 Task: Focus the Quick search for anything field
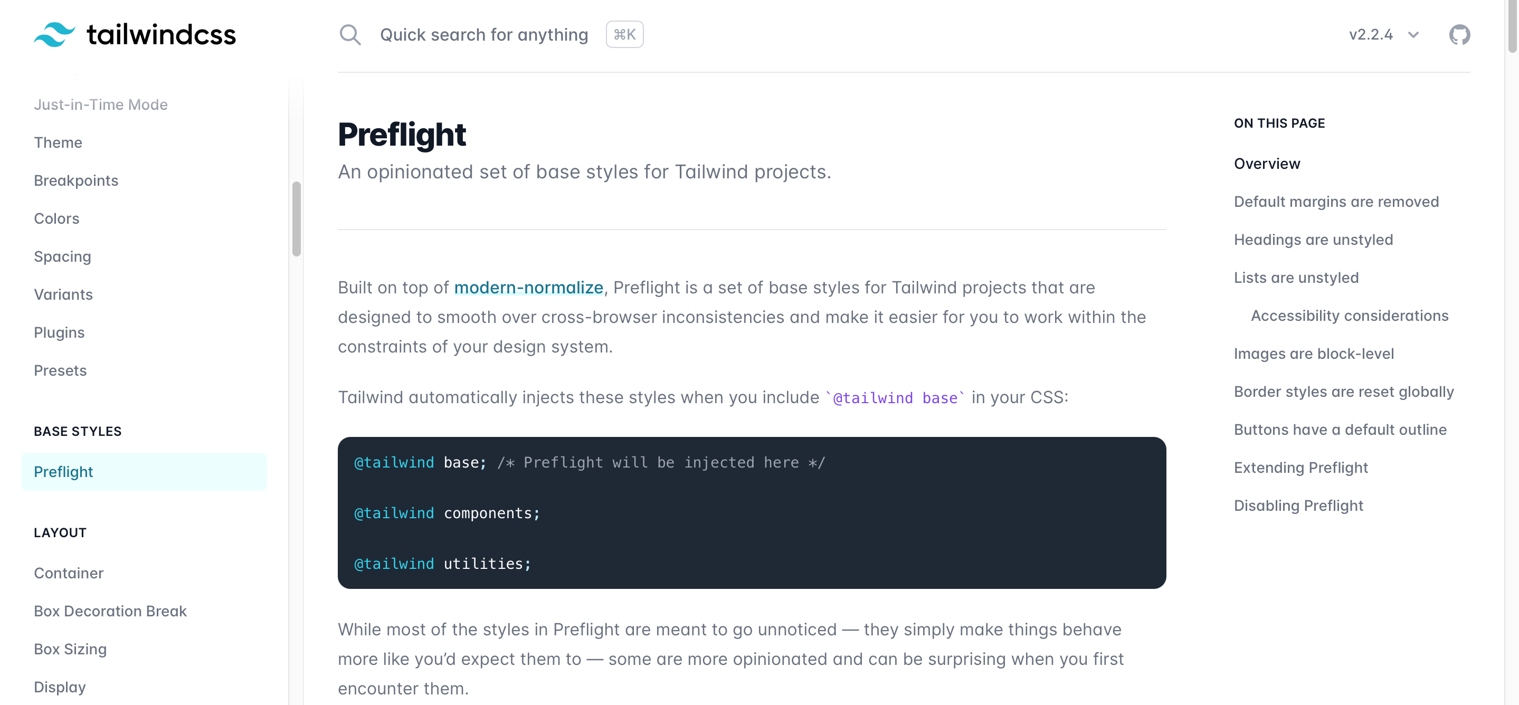click(483, 35)
